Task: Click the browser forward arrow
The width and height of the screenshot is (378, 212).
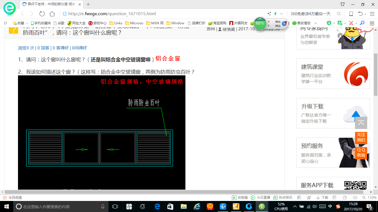Action: tap(32, 14)
